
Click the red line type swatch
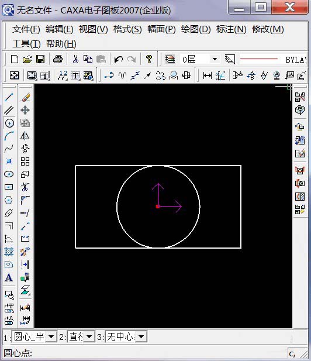coord(259,59)
